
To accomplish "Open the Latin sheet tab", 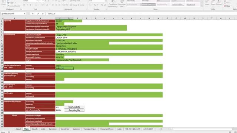I will (x=119, y=129).
